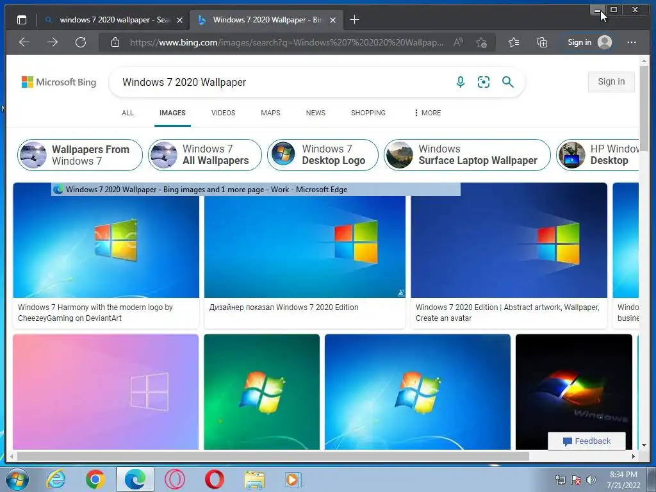Screen dimensions: 656x492
Task: Launch Google Chrome from taskbar
Action: 95,479
